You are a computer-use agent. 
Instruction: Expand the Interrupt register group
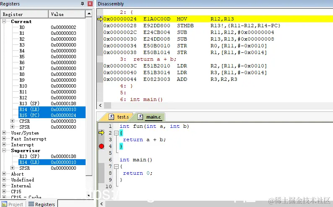pos(4,145)
